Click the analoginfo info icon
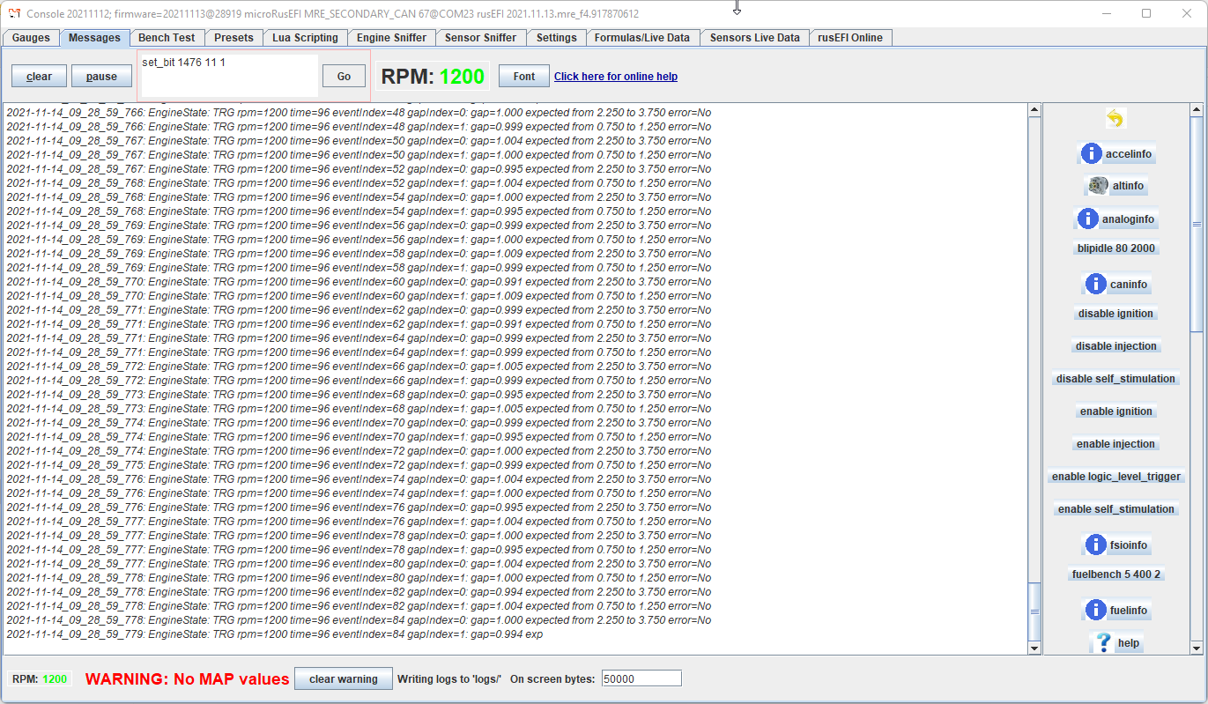The height and width of the screenshot is (704, 1208). [1088, 219]
